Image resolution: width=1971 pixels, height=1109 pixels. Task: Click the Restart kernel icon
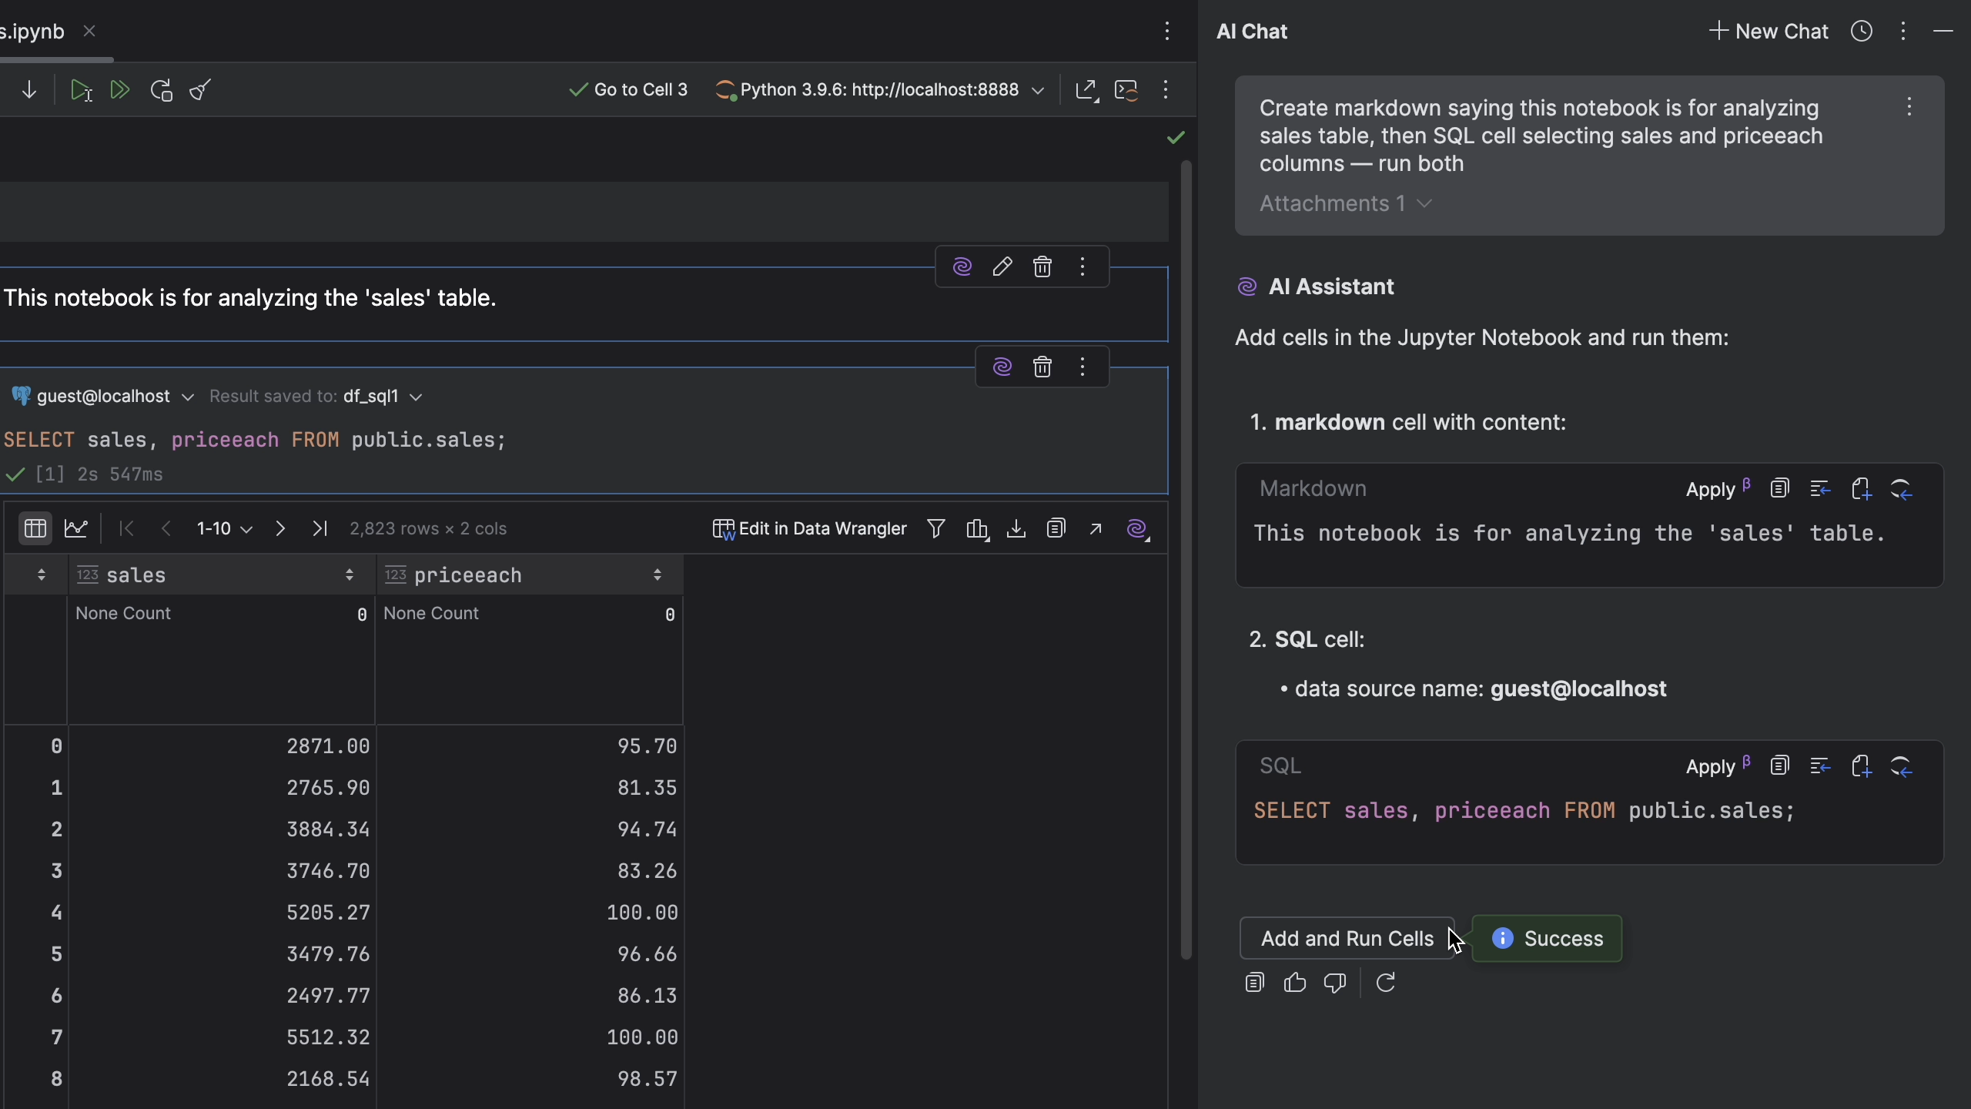(x=161, y=90)
